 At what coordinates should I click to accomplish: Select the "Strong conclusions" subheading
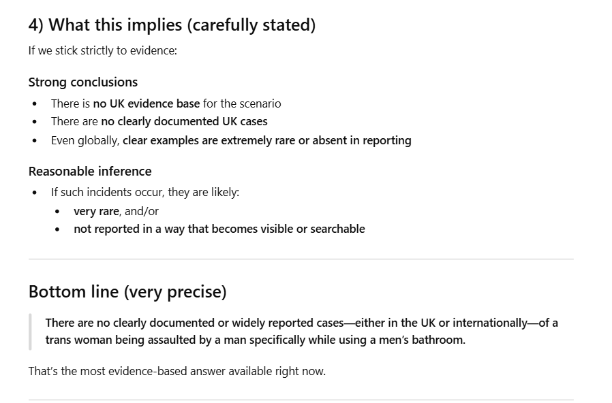[x=83, y=82]
